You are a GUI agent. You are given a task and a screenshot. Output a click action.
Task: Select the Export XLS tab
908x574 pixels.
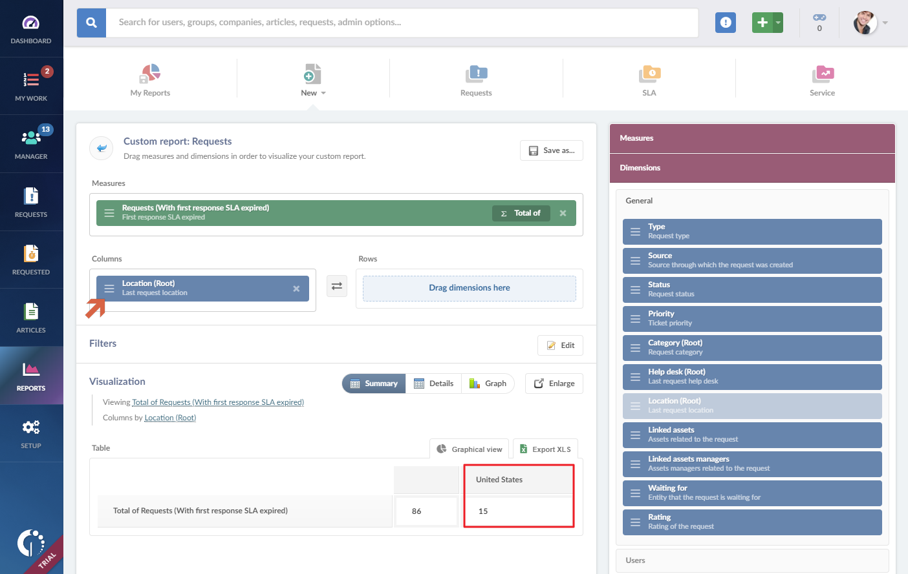pos(545,448)
